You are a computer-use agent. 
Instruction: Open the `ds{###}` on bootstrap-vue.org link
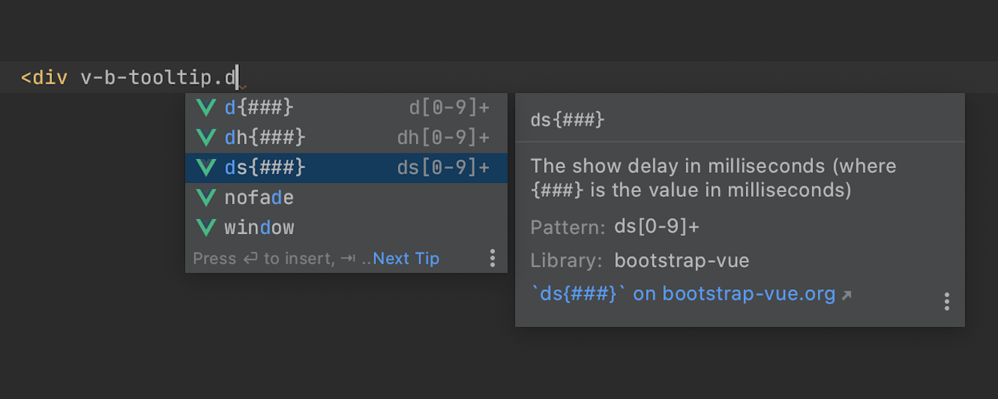683,294
